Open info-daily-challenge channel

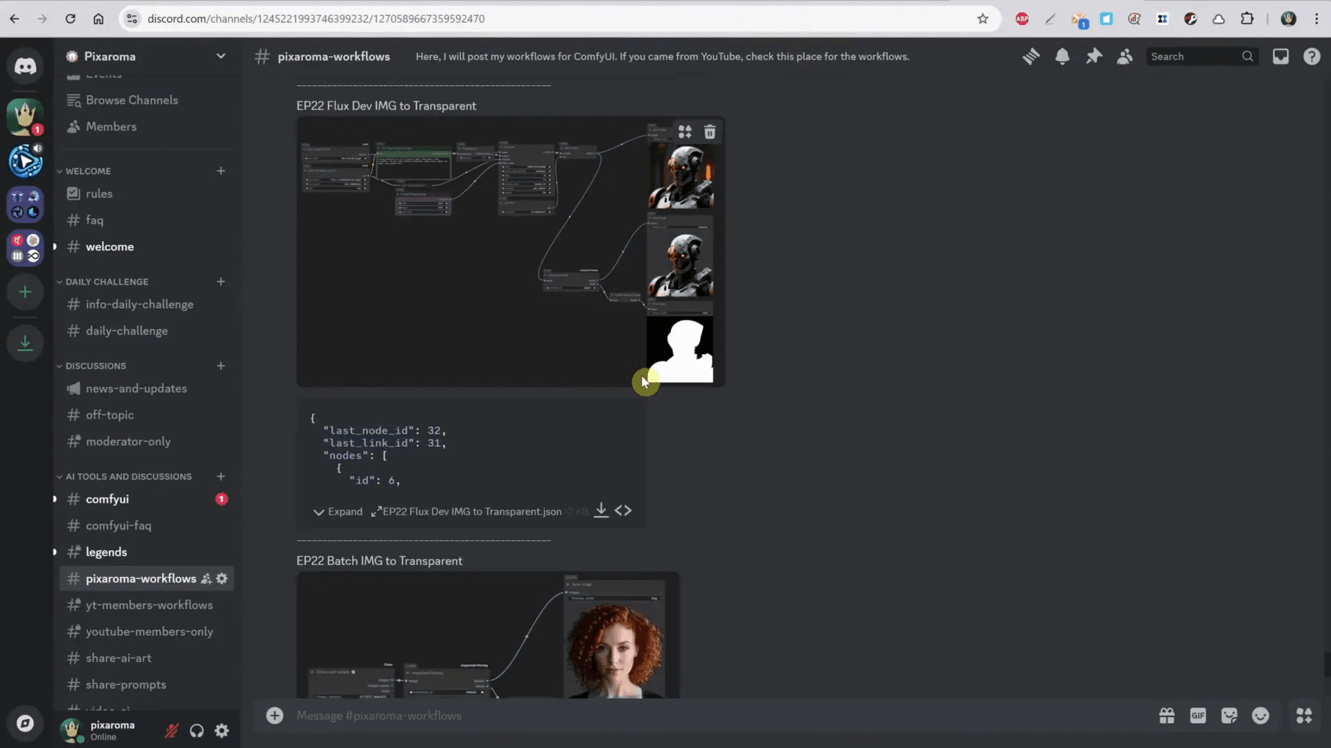(x=146, y=305)
